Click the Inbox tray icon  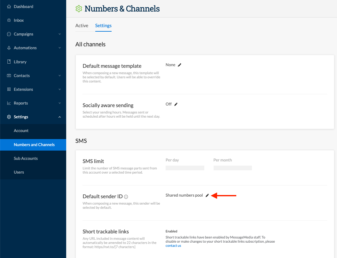[9, 20]
